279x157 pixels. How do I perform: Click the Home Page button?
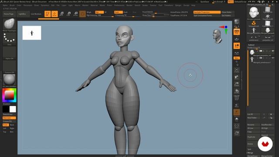coord(9,14)
